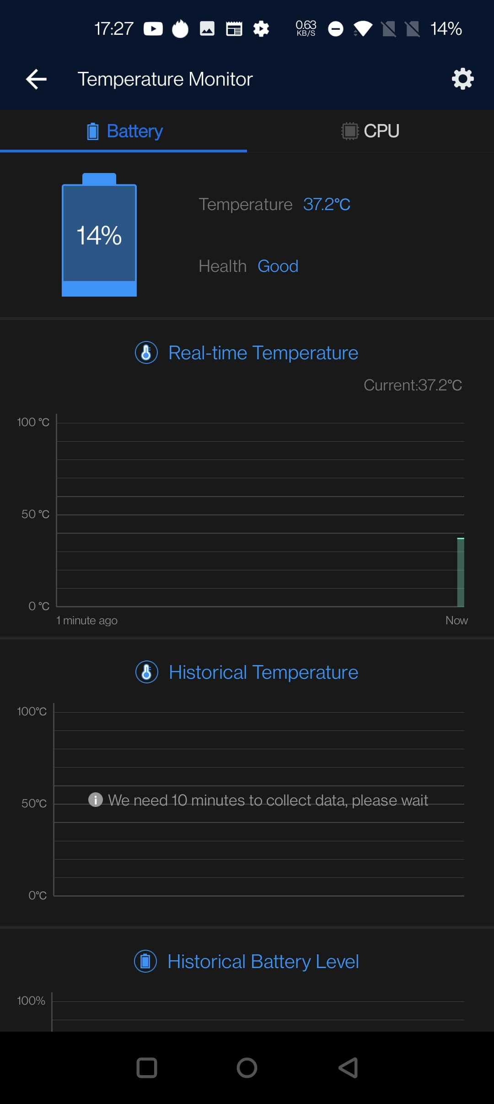Tap the Historical Temperature thermometer icon

(x=147, y=672)
